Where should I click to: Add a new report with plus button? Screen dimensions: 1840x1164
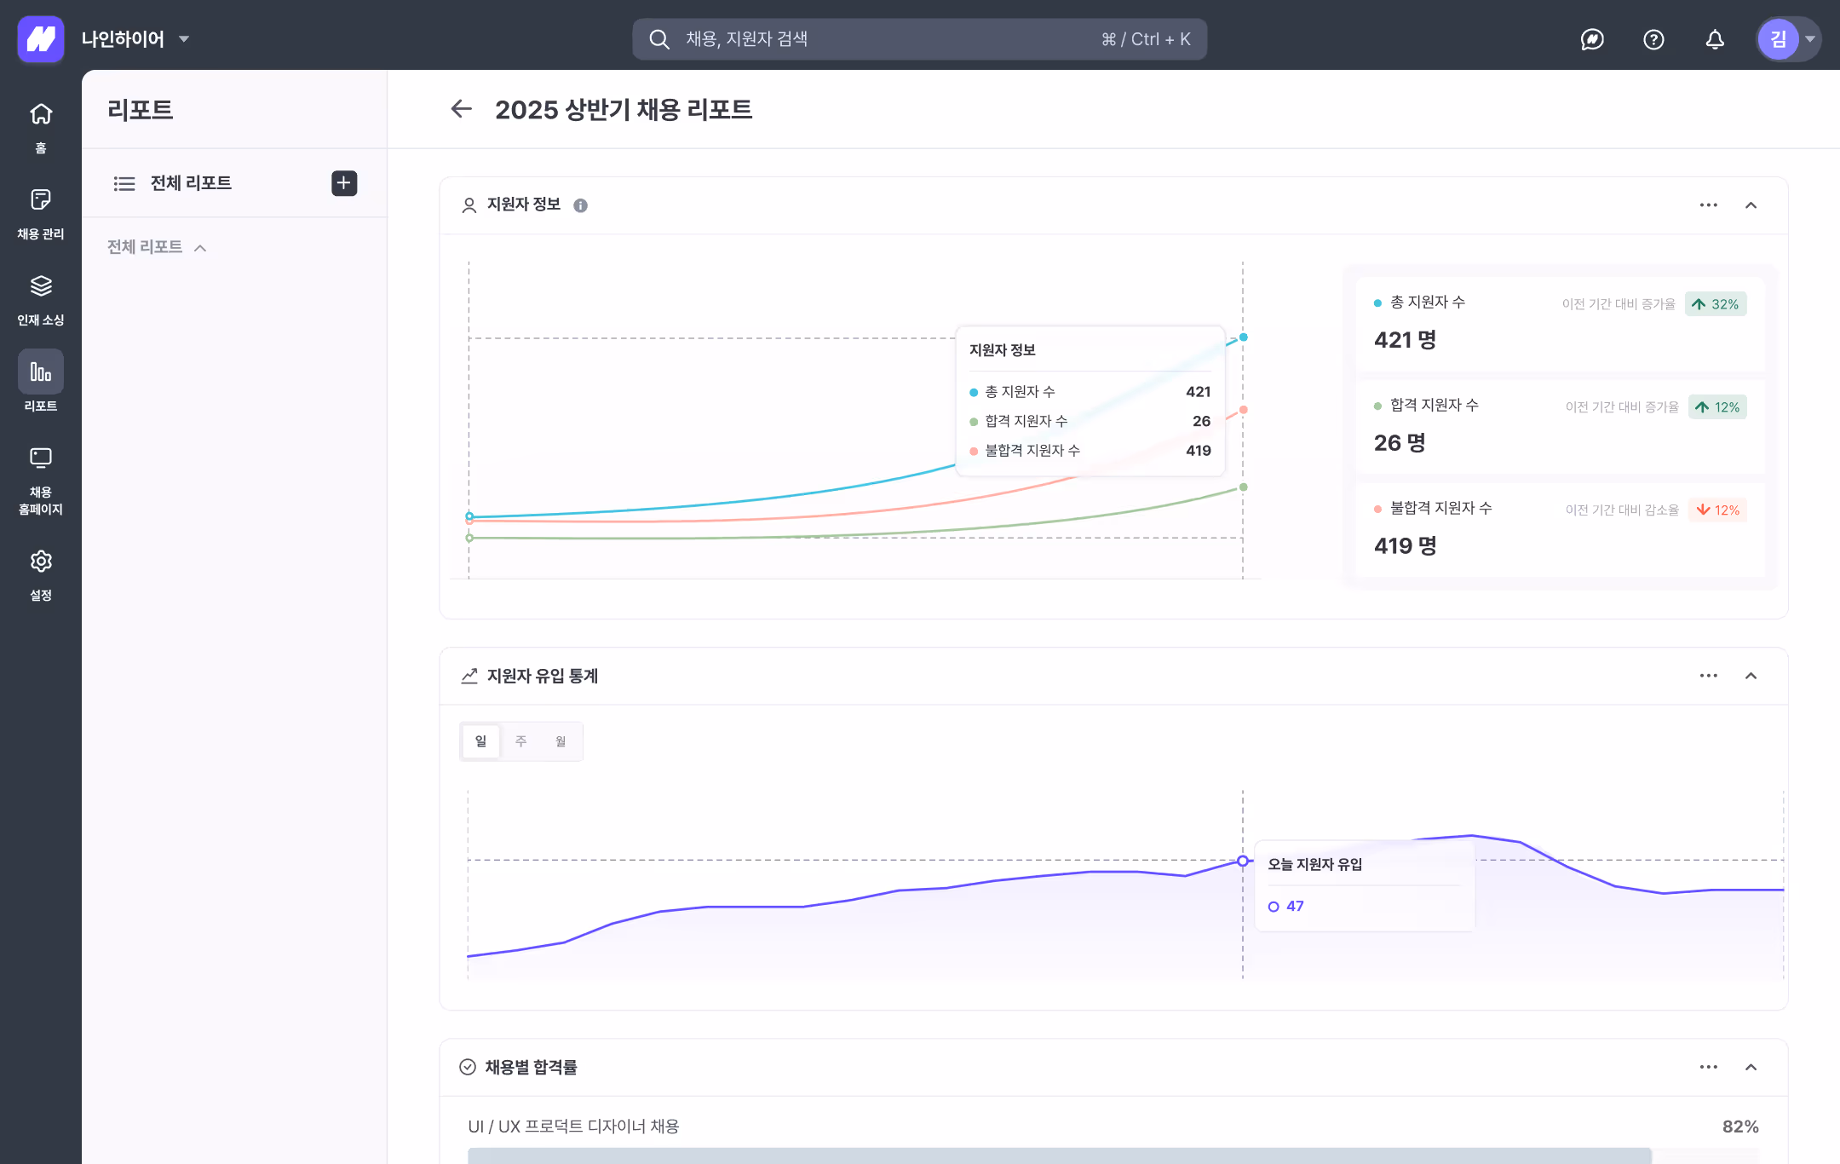click(x=344, y=183)
